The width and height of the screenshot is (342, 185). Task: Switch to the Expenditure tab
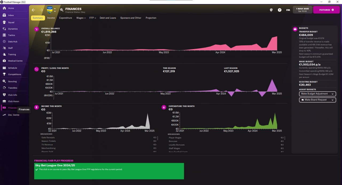[x=65, y=18]
